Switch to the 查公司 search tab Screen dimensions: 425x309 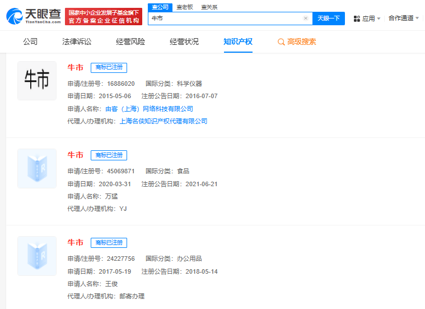[160, 7]
